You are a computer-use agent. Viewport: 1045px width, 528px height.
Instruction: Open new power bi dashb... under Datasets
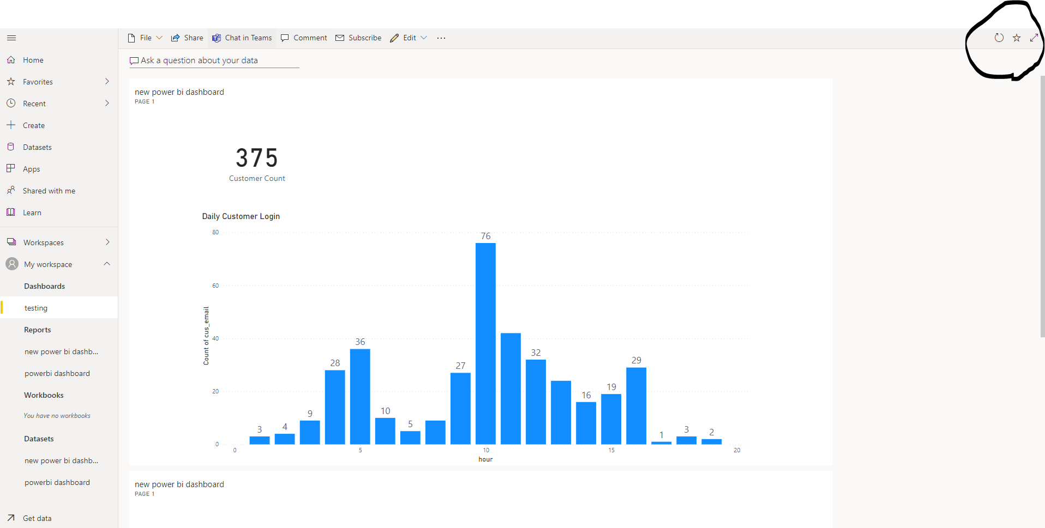(x=61, y=460)
